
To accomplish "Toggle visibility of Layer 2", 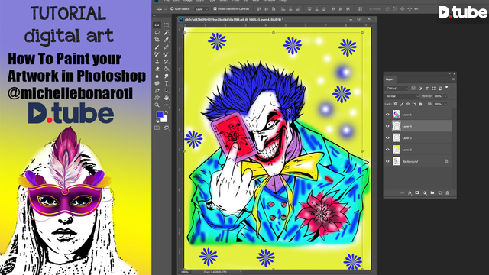I will [x=387, y=150].
